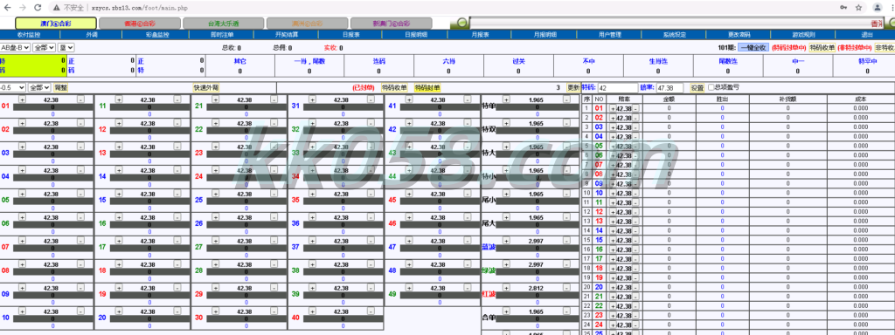The width and height of the screenshot is (895, 335).
Task: Click plus stepper for number 01 odds
Action: [23, 99]
